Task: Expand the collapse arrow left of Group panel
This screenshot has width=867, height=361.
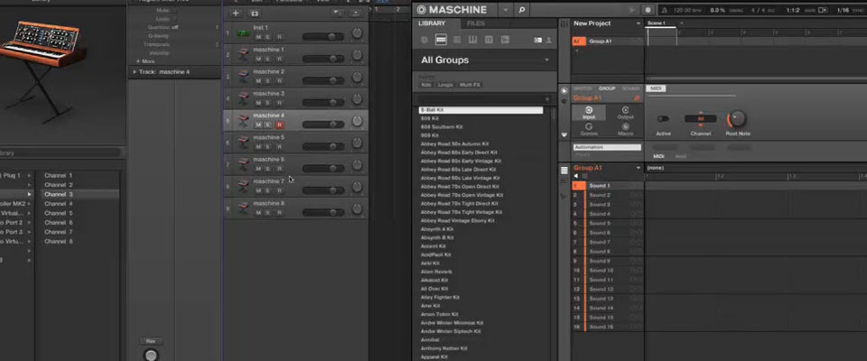Action: (x=564, y=134)
